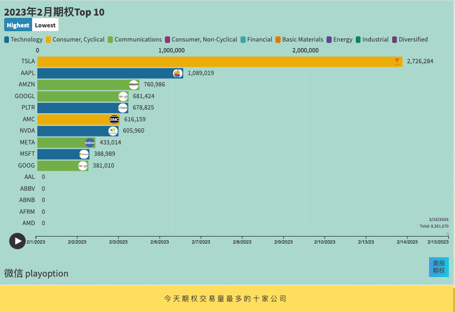The width and height of the screenshot is (455, 312).
Task: Click the GOOGL value 681,424
Action: [144, 96]
